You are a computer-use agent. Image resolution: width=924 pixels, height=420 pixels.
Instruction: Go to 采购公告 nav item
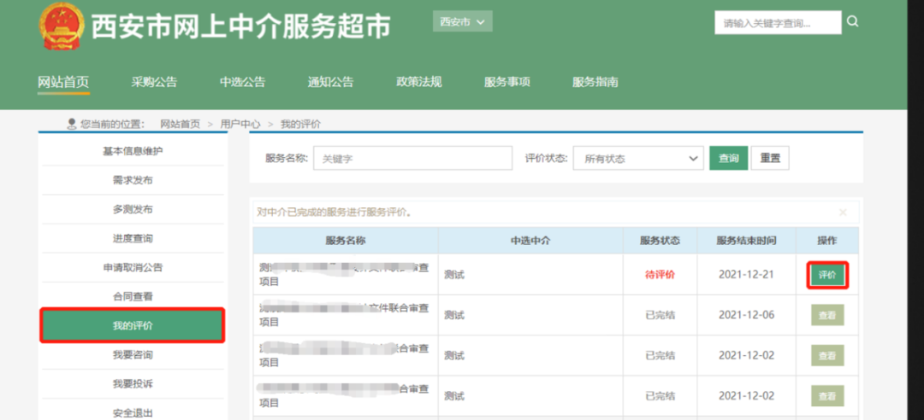154,82
